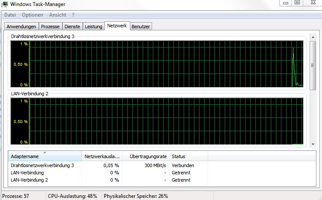Click the Drahtlosnetzwerkverbindung 3 graph
Screen dimensions: 322x200
click(x=157, y=64)
